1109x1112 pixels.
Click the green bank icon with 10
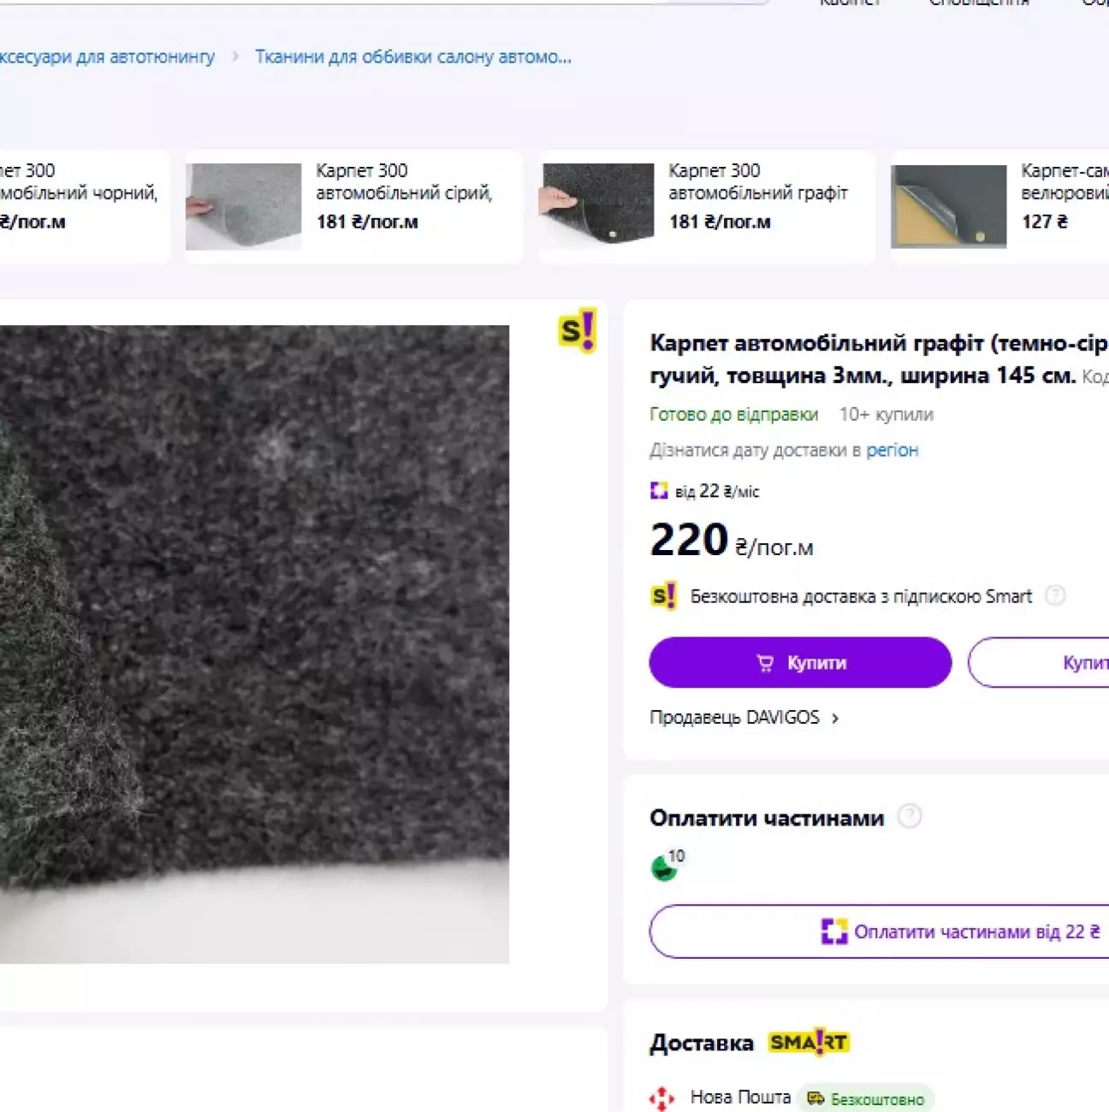(667, 865)
